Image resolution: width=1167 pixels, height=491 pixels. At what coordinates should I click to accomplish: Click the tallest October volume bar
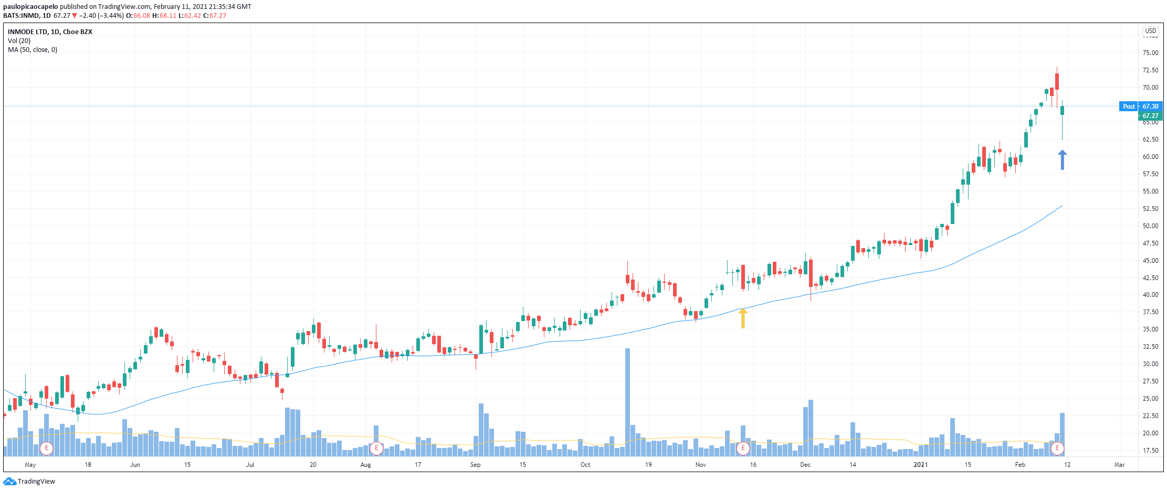pos(627,402)
